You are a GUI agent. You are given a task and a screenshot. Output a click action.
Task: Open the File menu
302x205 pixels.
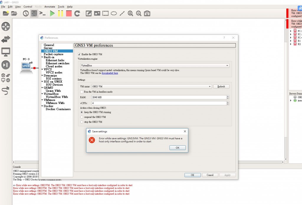click(3, 6)
